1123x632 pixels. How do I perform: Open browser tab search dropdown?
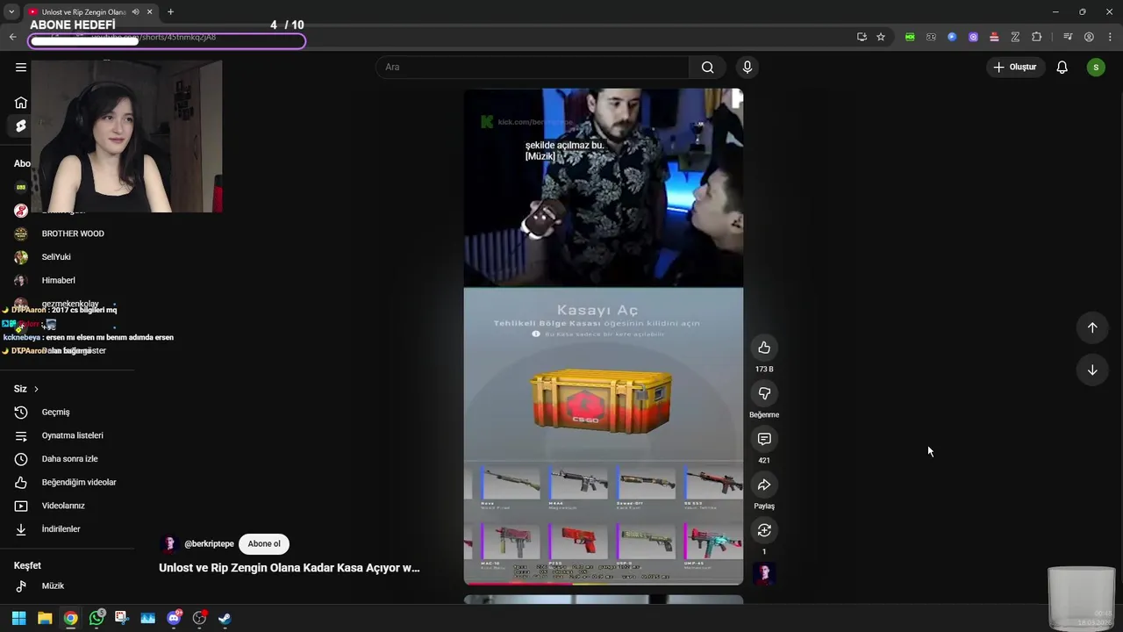click(x=11, y=11)
